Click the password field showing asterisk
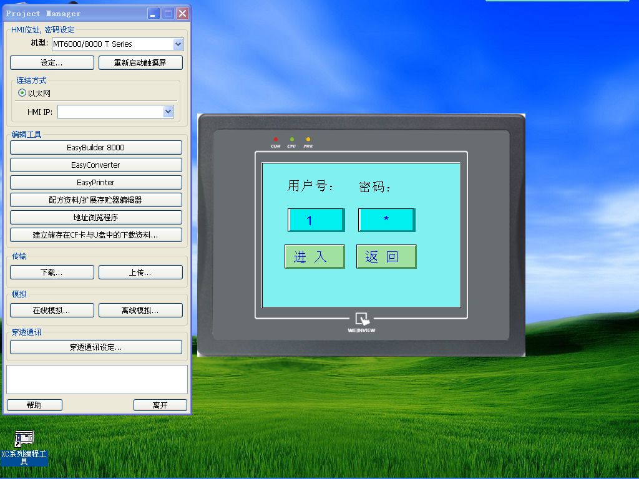The height and width of the screenshot is (479, 639). 386,220
